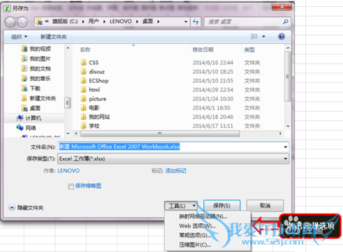The image size is (343, 252).
Task: Click 添加标记 link
Action: coord(176,171)
